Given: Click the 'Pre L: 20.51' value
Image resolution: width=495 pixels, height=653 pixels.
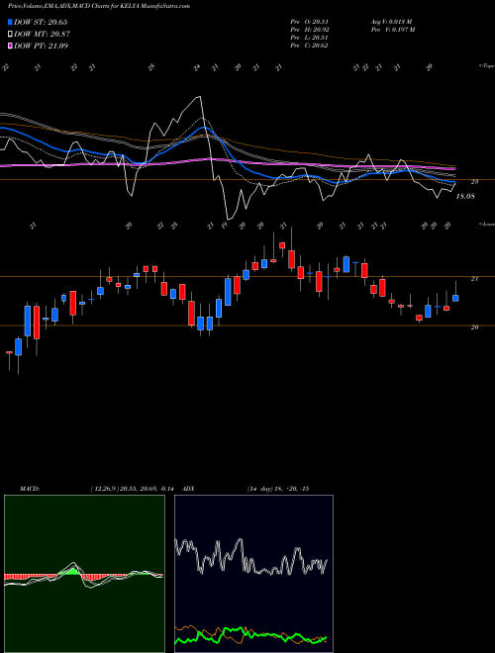Looking at the screenshot, I should pyautogui.click(x=309, y=38).
